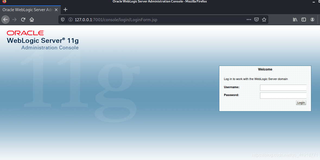
Task: Click the 'Welcome' heading text
Action: pos(265,69)
